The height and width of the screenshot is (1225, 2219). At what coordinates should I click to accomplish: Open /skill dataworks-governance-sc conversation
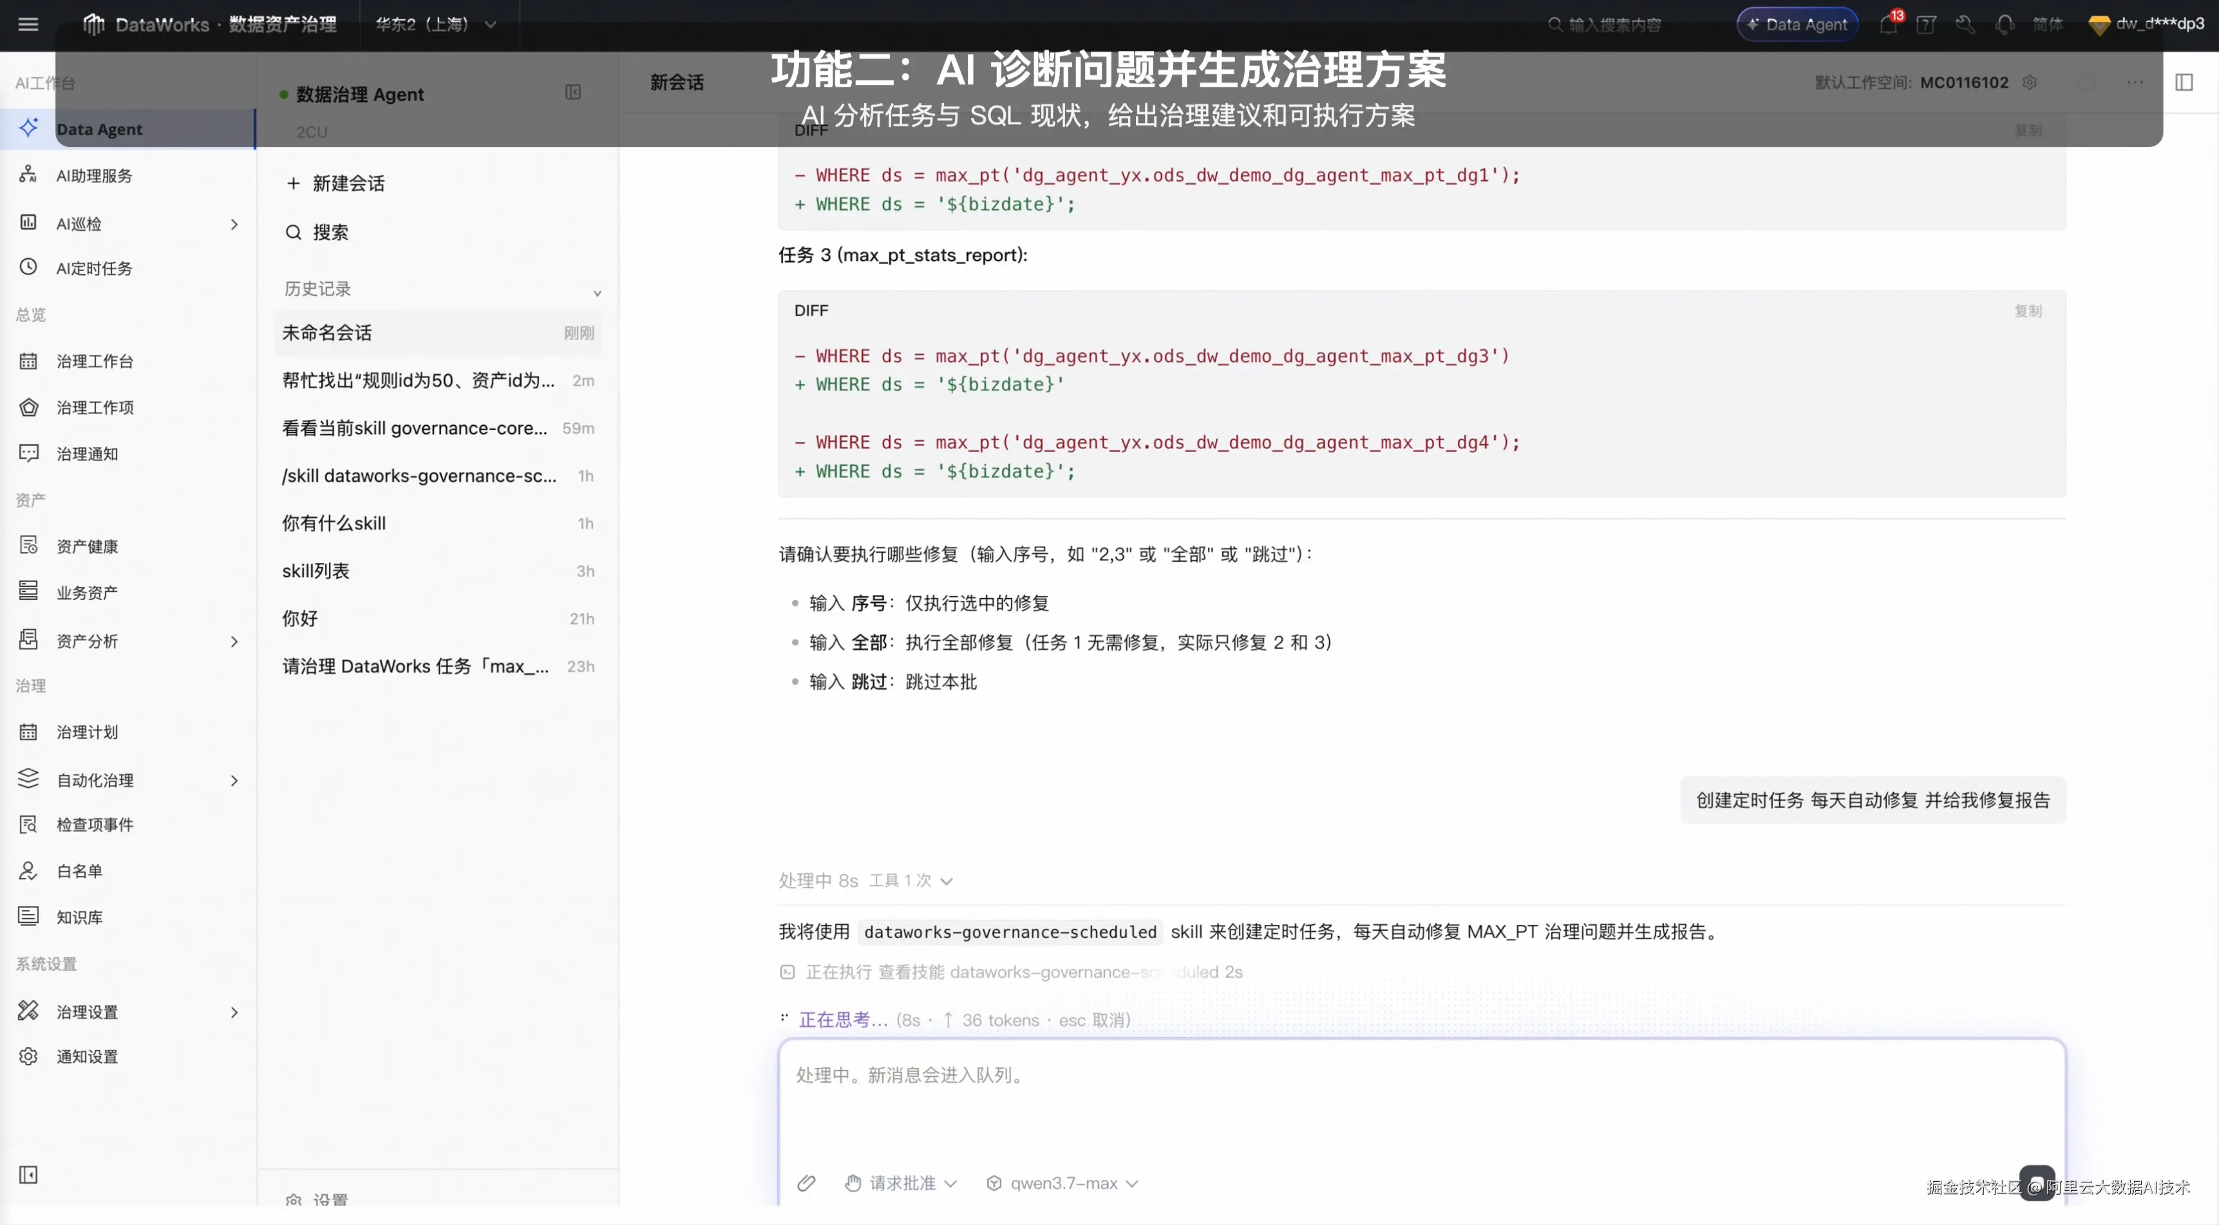(439, 475)
